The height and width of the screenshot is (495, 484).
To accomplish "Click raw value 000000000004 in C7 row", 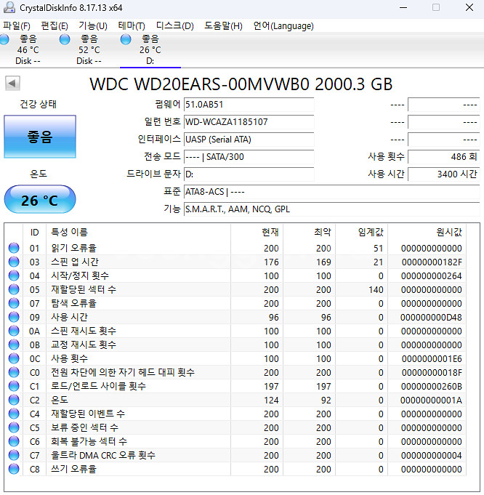I will 431,455.
